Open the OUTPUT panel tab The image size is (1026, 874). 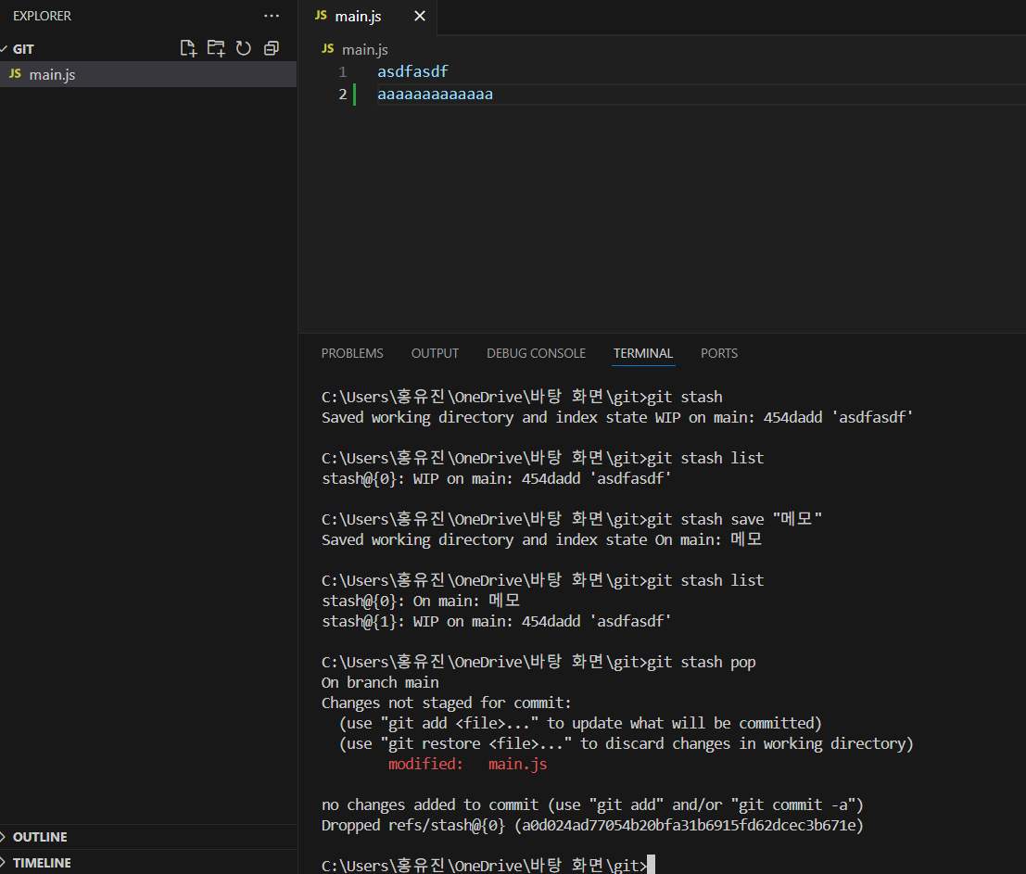point(435,353)
